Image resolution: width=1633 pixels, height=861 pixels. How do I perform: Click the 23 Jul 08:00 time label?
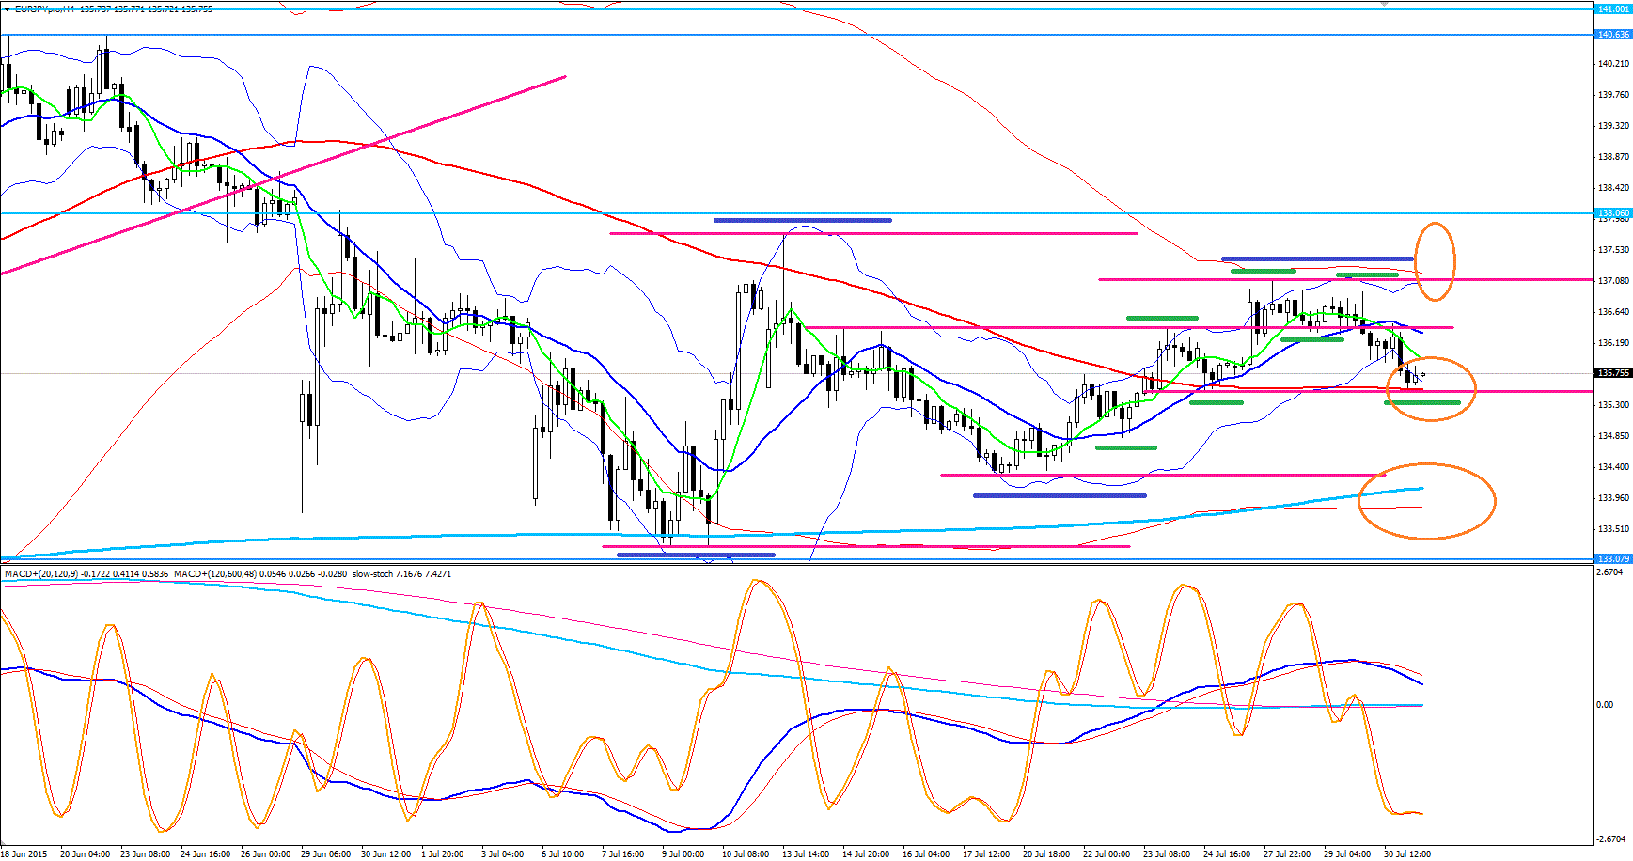click(x=1168, y=854)
